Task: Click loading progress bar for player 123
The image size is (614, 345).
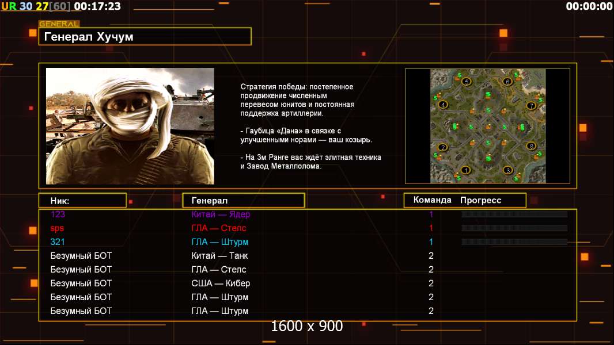Action: [514, 214]
